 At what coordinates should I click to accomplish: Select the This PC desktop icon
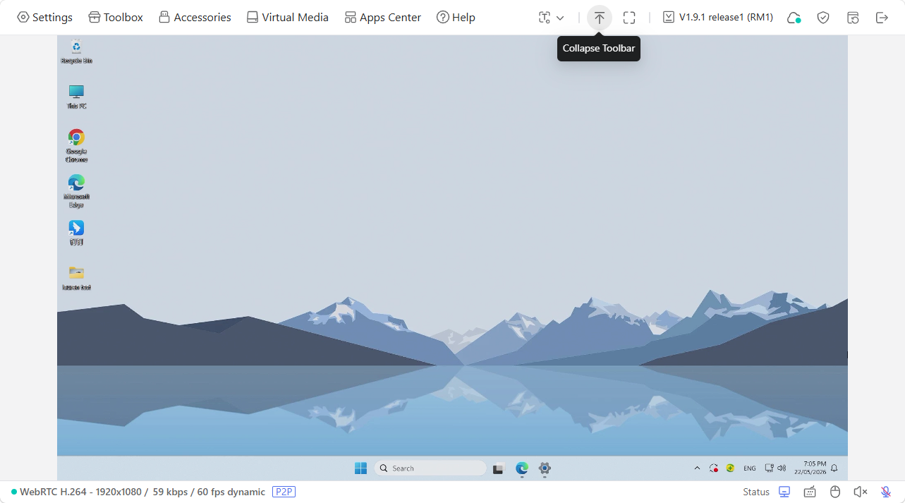(x=76, y=97)
